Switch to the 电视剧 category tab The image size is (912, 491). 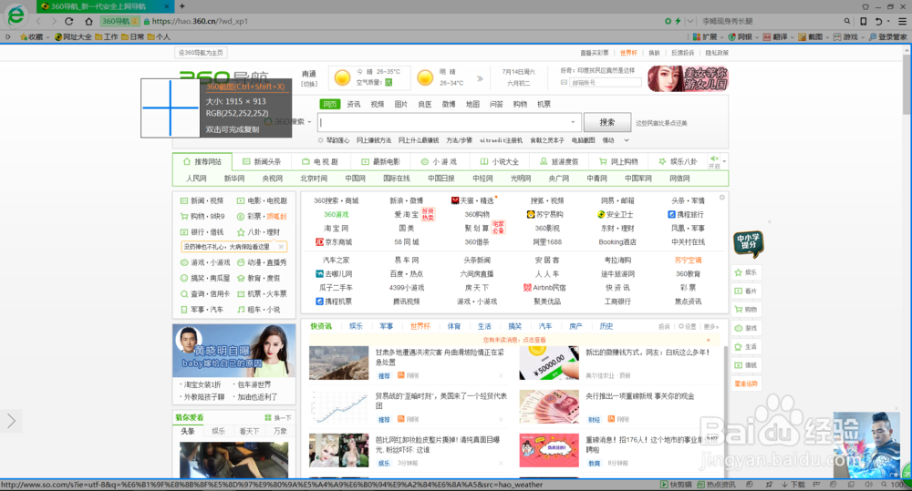pyautogui.click(x=320, y=161)
